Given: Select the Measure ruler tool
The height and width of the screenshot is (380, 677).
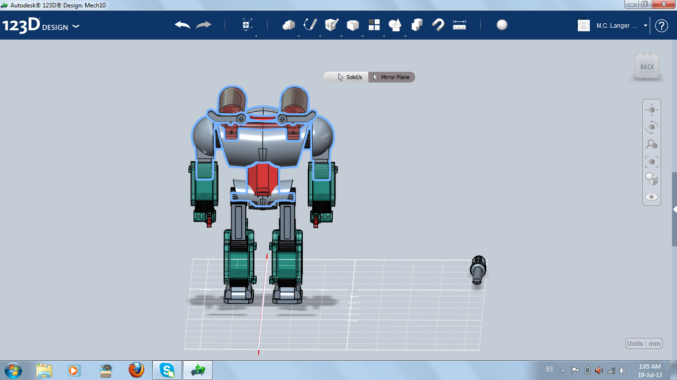Looking at the screenshot, I should [x=459, y=25].
